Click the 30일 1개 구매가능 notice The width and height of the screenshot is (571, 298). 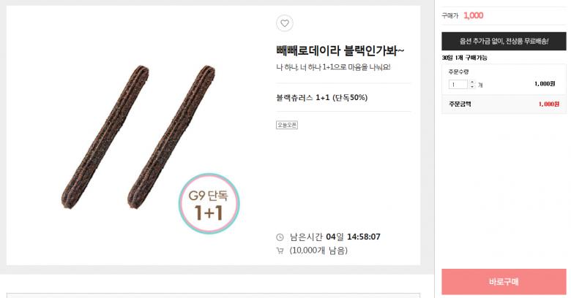click(x=464, y=58)
